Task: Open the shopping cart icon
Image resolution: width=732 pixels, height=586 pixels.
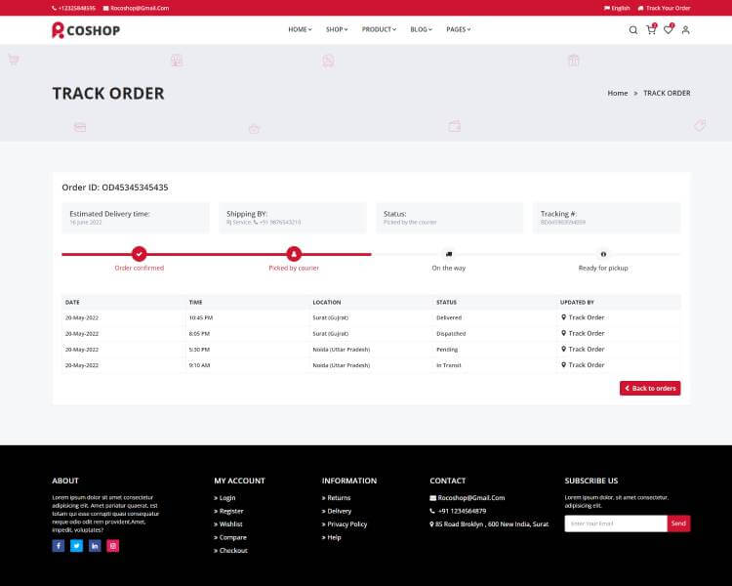Action: [650, 30]
